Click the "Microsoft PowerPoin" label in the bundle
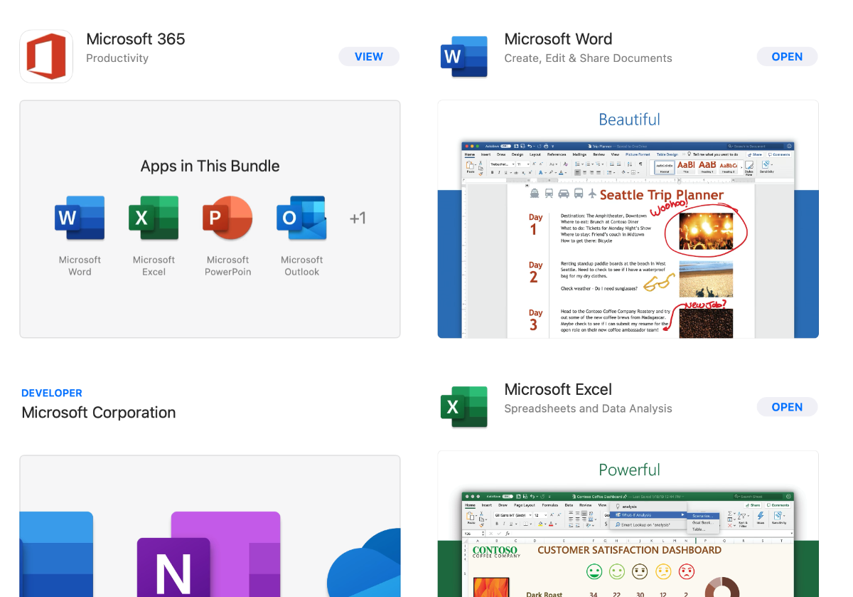 227,265
